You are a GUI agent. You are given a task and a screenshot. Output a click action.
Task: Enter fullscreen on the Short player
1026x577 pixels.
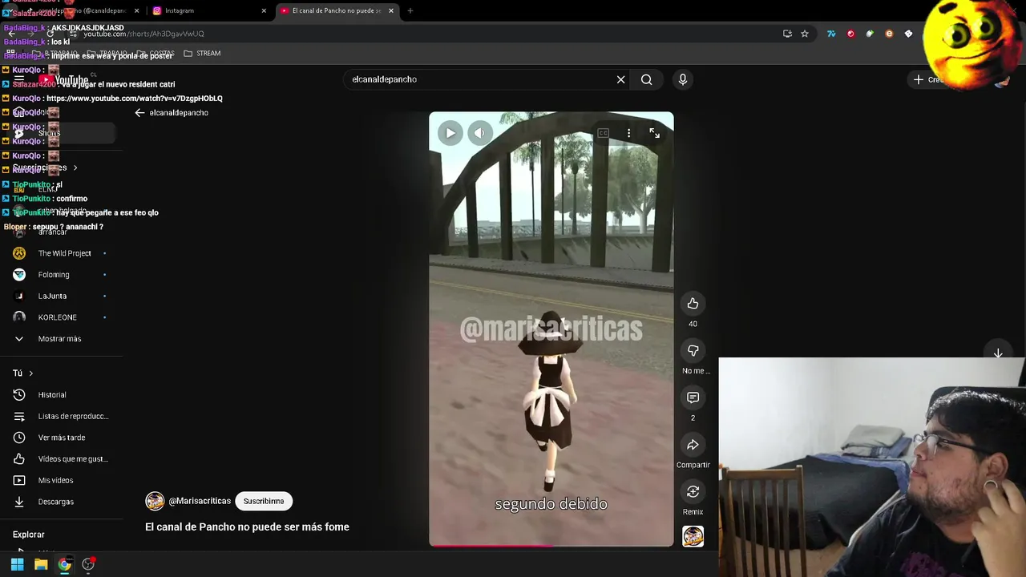pyautogui.click(x=654, y=133)
